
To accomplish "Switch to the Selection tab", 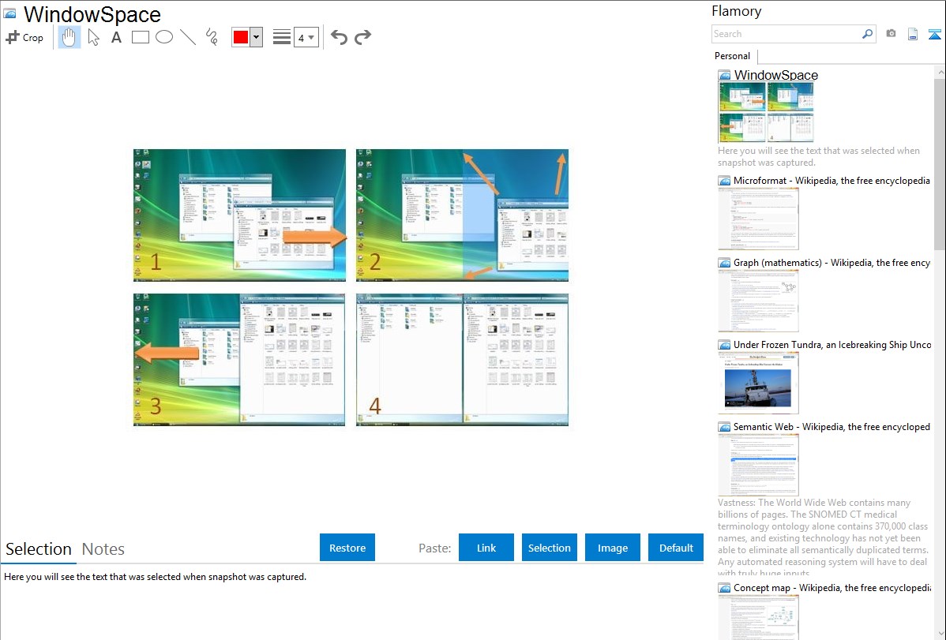I will coord(39,549).
